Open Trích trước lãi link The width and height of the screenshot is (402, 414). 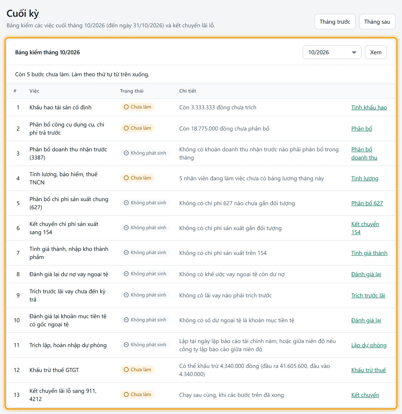click(x=368, y=295)
